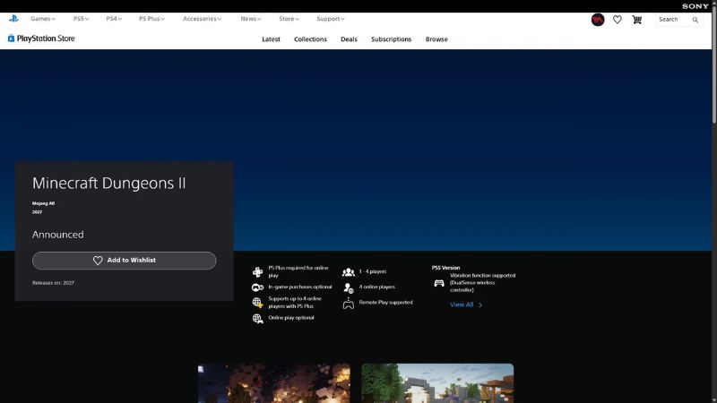Expand the Store dropdown menu
Image resolution: width=717 pixels, height=403 pixels.
289,19
